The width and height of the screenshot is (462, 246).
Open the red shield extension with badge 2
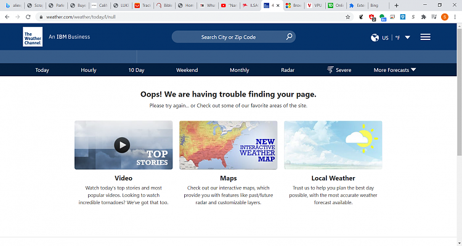tap(372, 17)
